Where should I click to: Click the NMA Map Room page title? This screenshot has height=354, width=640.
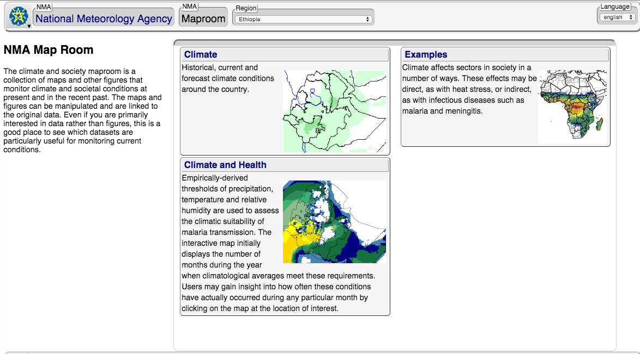point(49,50)
